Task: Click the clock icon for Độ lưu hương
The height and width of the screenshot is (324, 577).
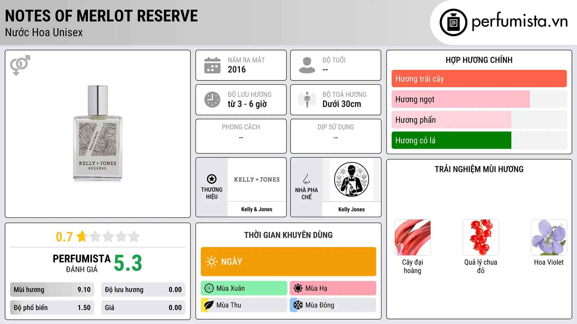Action: pos(212,100)
